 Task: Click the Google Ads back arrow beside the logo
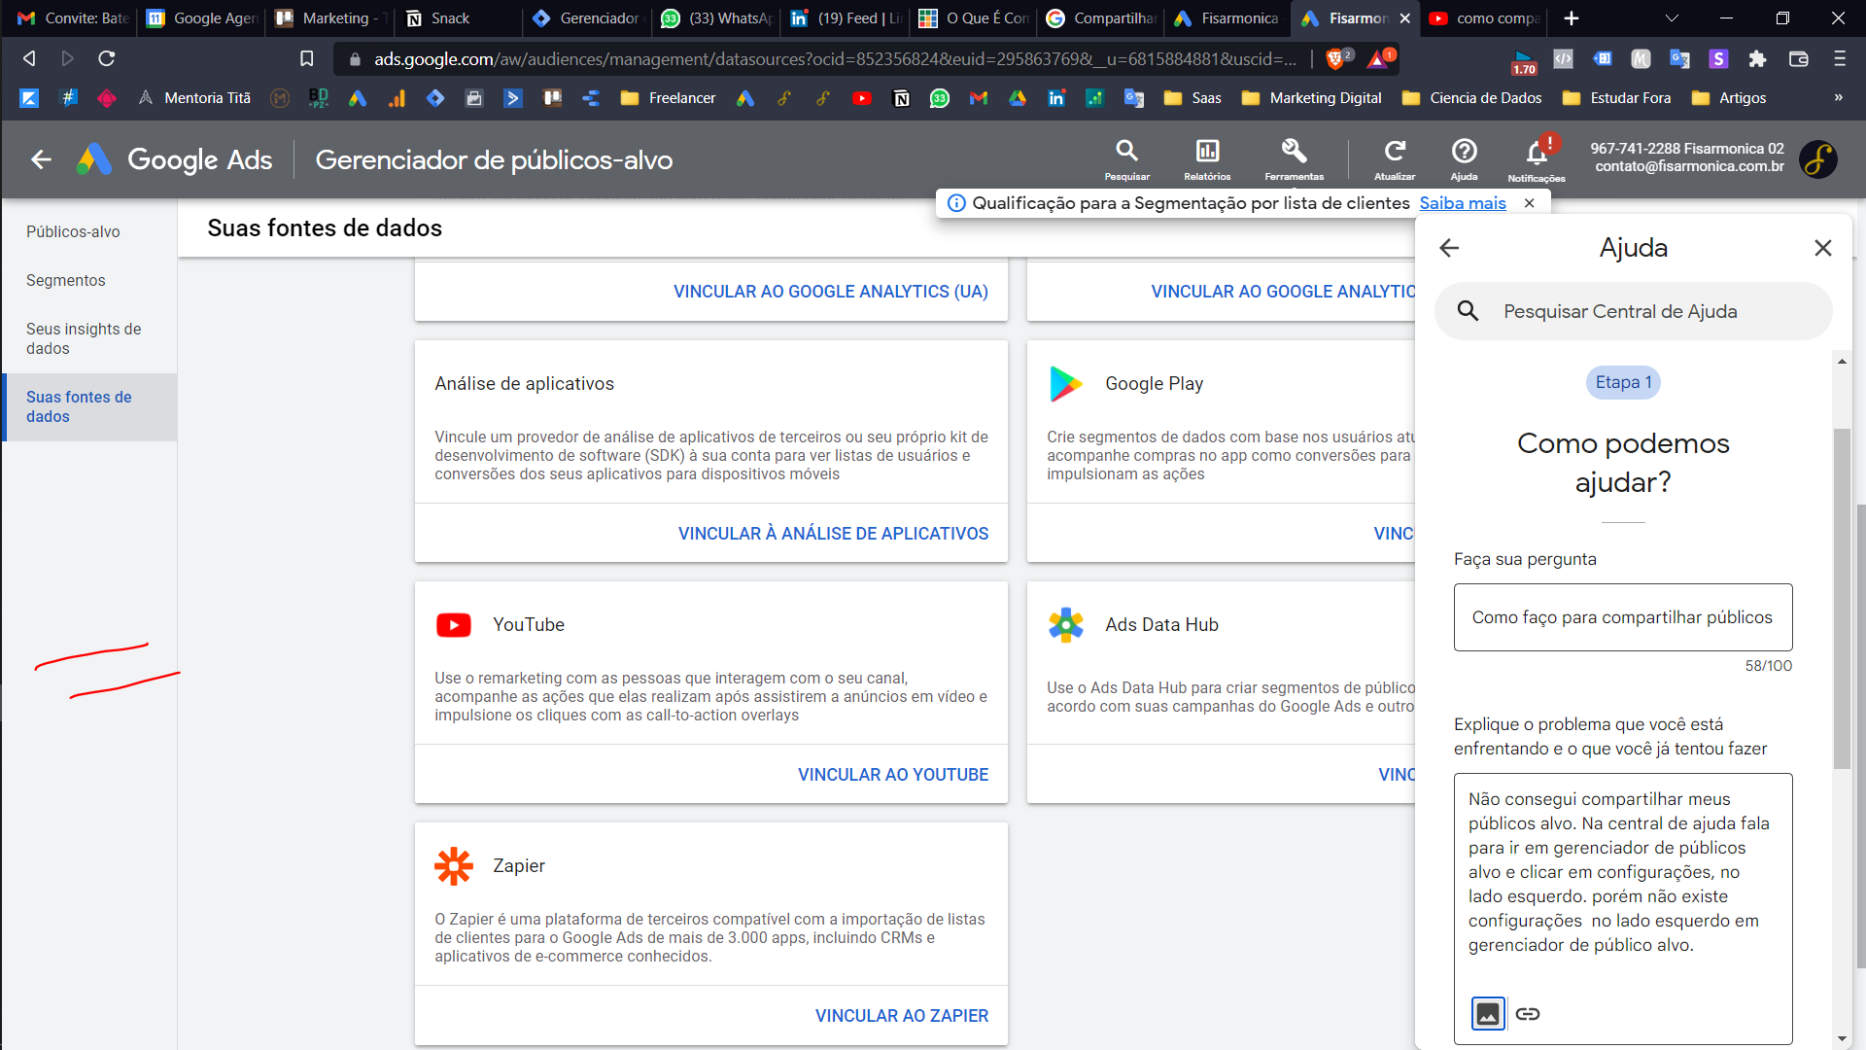click(x=41, y=159)
